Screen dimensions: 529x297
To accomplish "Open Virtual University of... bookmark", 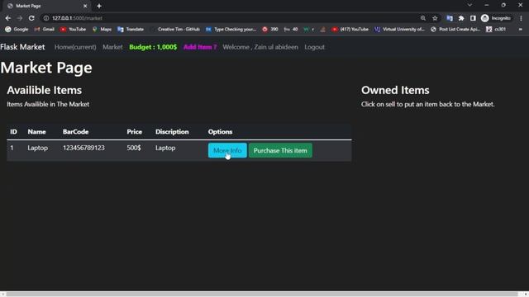I will pos(400,30).
